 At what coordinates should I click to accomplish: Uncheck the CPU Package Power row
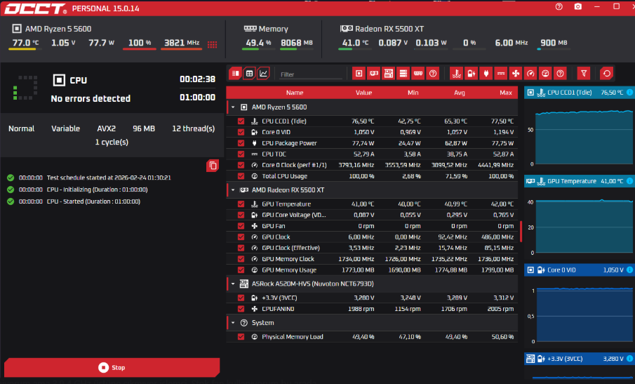point(241,143)
